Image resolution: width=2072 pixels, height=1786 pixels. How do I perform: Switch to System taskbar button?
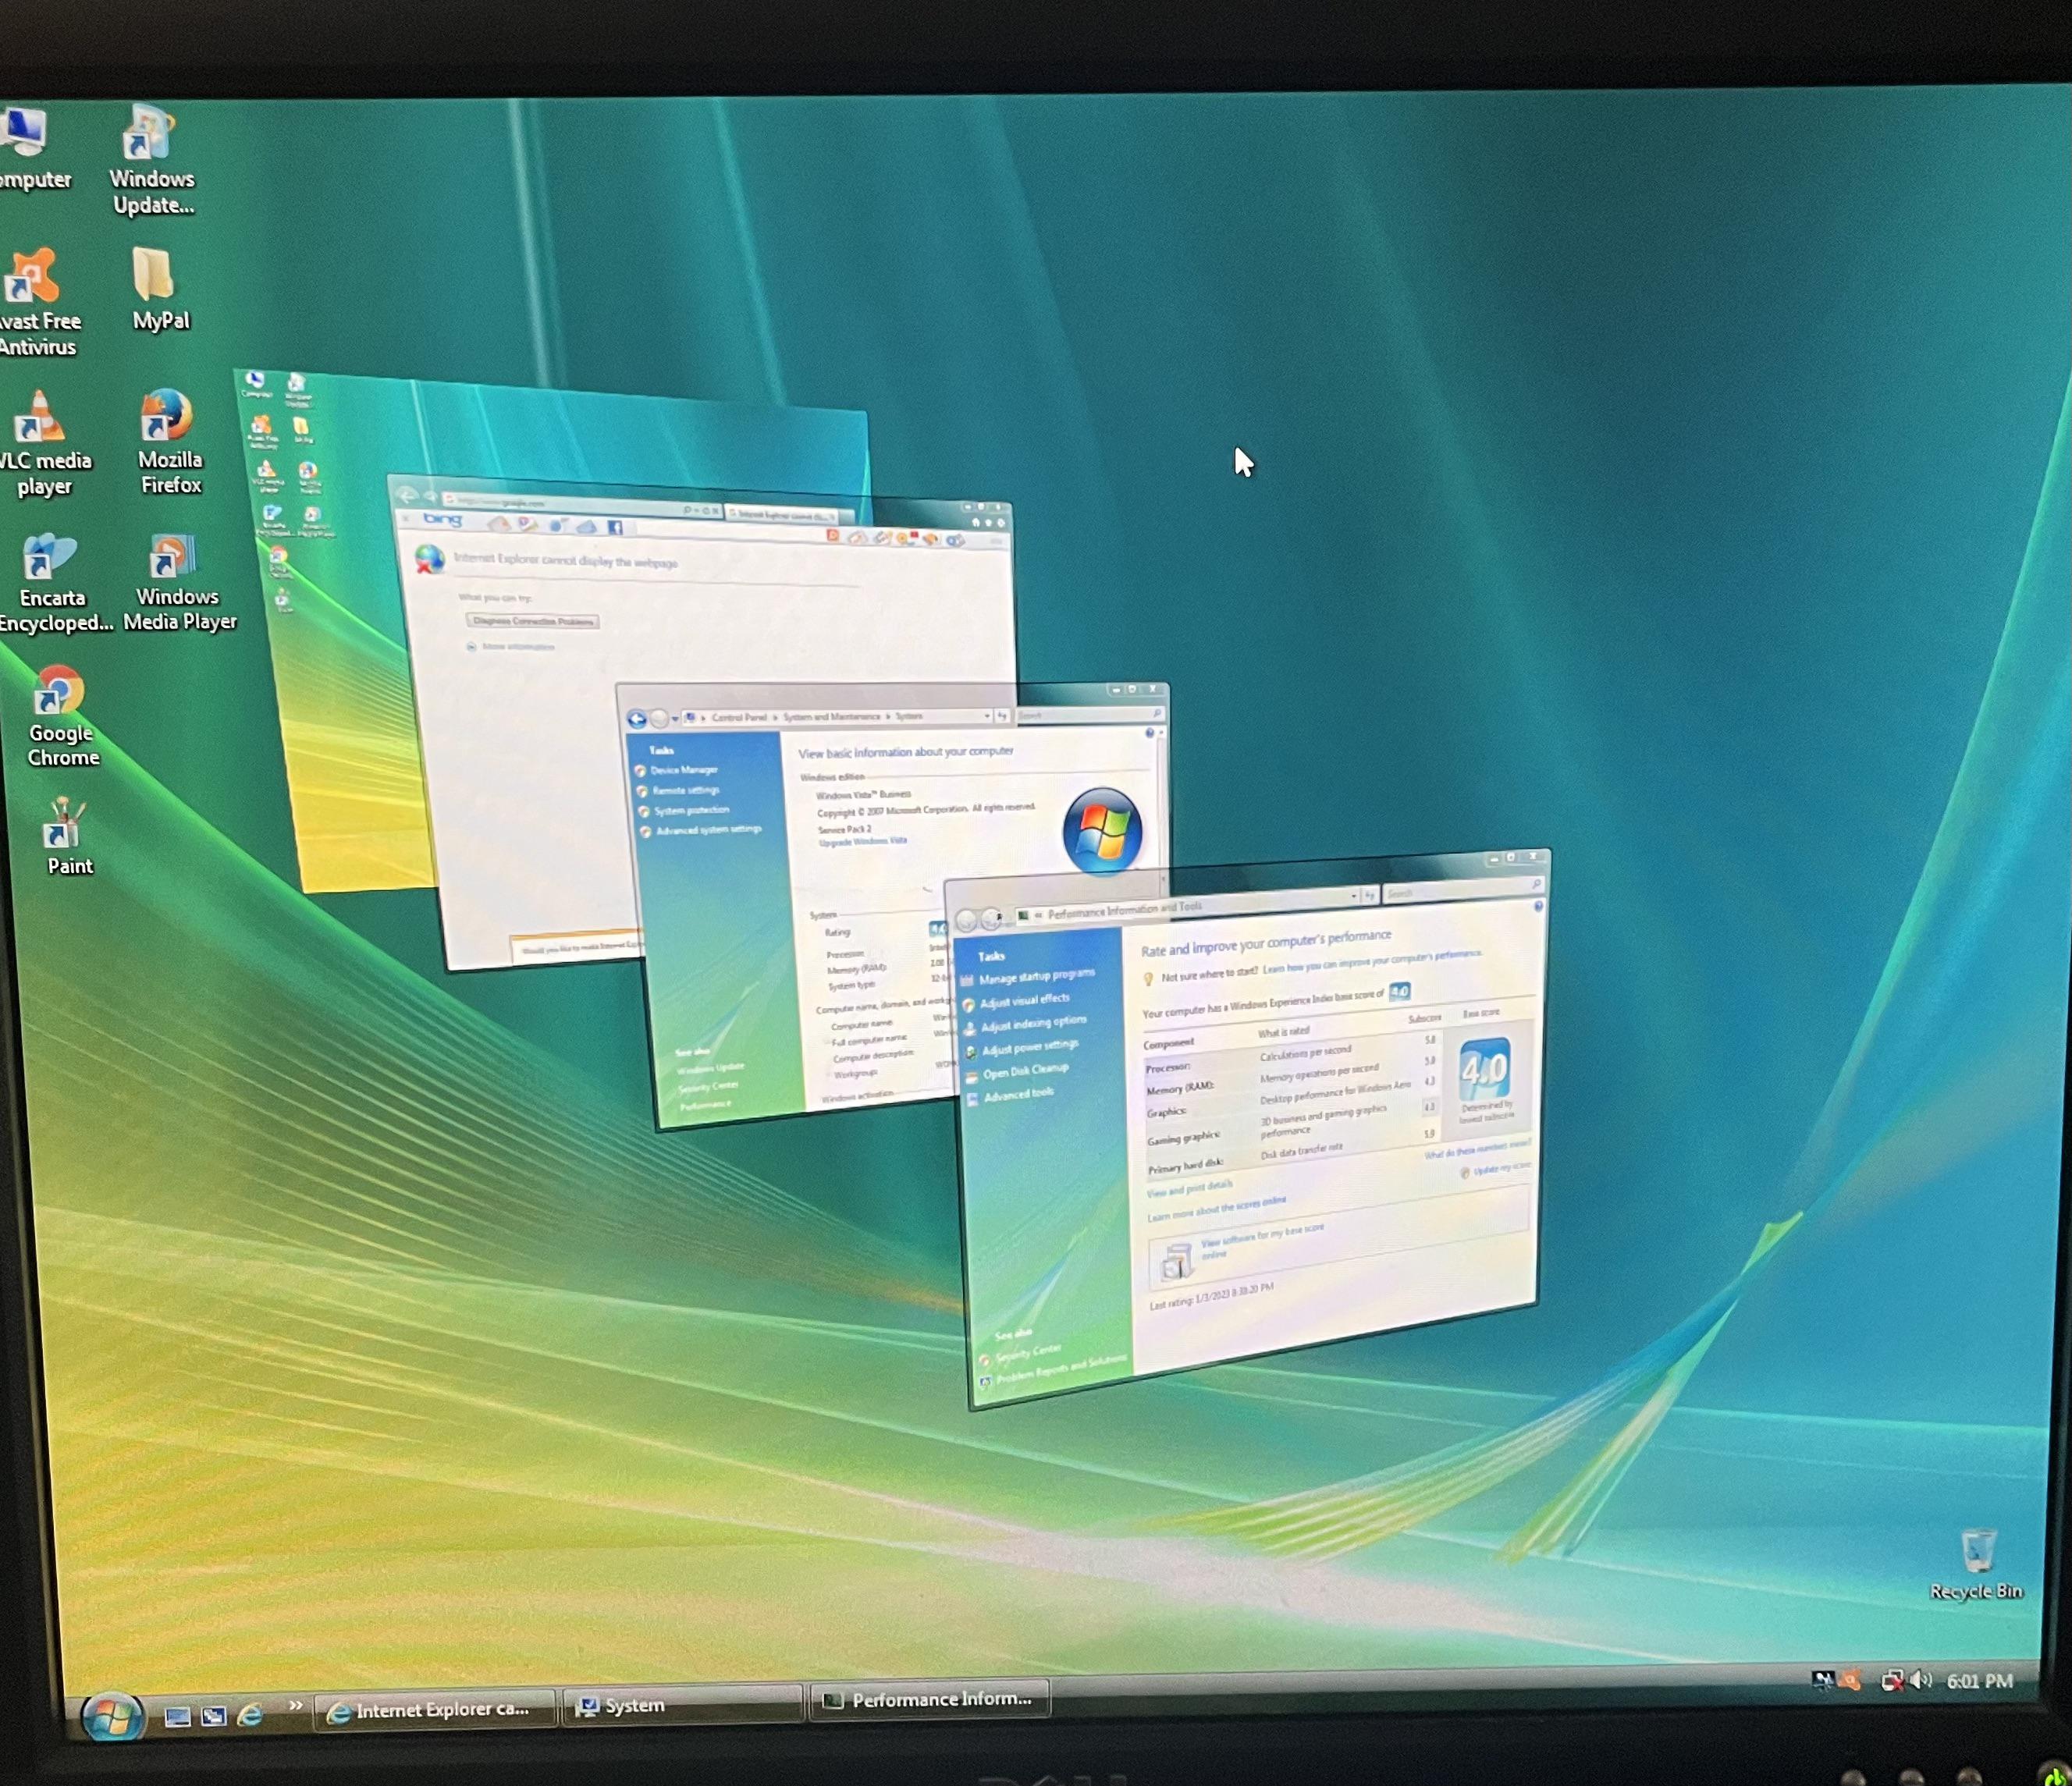pos(682,1706)
